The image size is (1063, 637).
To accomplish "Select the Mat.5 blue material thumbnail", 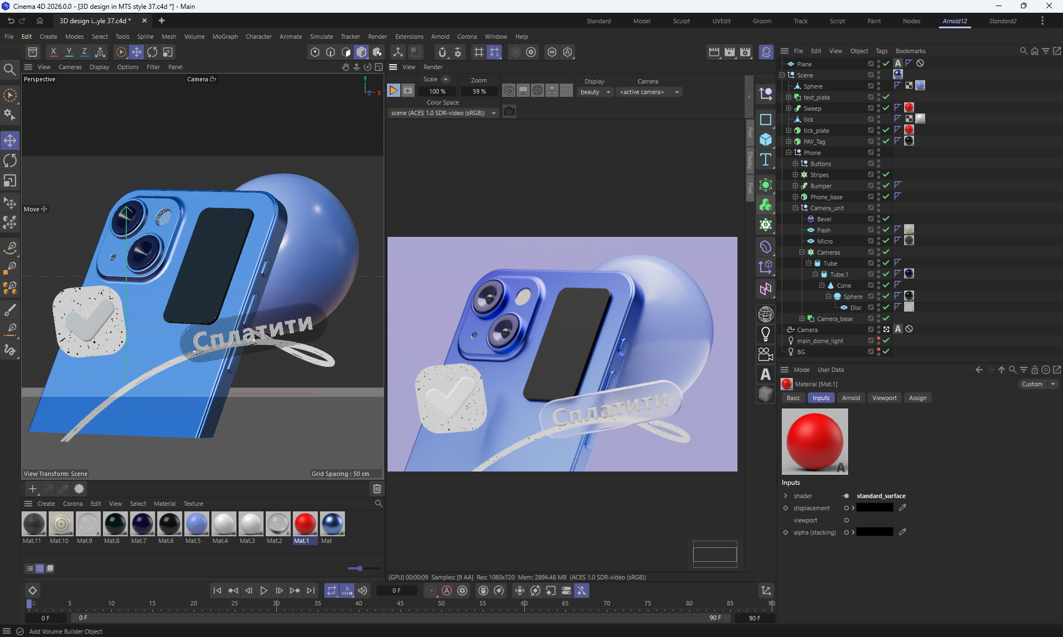I will tap(196, 524).
